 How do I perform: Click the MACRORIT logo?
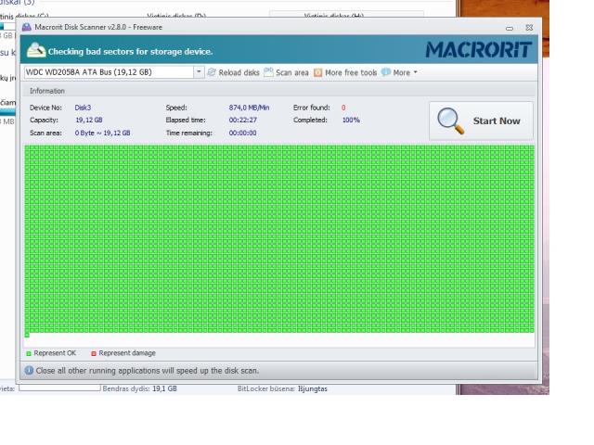click(477, 49)
